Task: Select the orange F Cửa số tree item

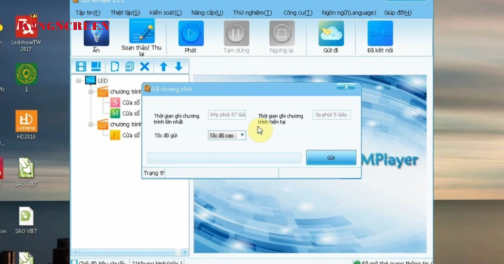Action: [x=115, y=135]
